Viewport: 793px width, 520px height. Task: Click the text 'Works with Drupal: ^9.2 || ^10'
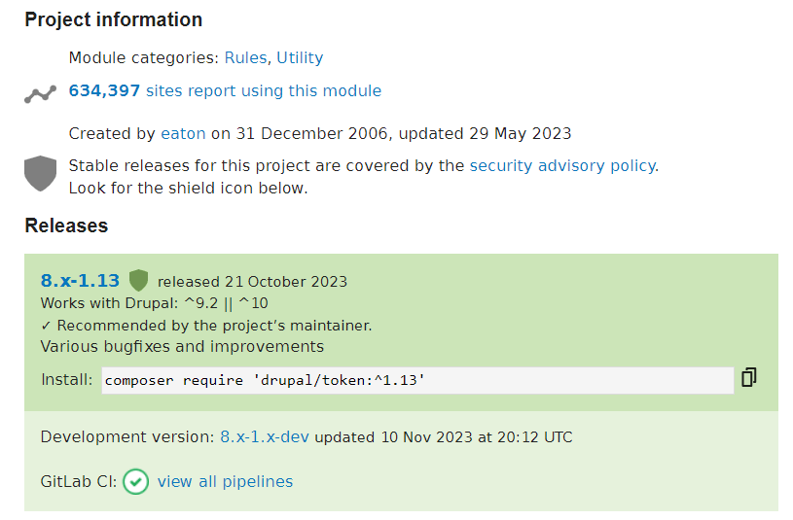point(155,303)
